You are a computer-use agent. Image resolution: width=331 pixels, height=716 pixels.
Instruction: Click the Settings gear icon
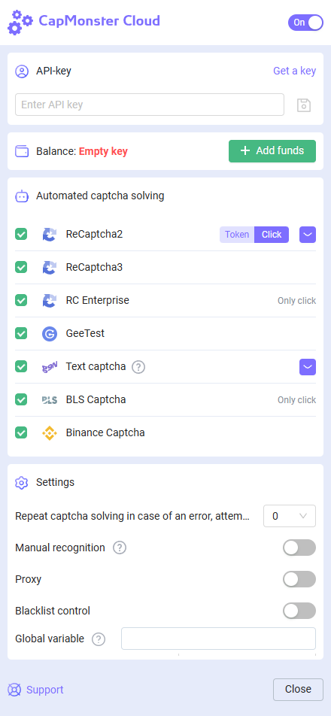coord(22,483)
